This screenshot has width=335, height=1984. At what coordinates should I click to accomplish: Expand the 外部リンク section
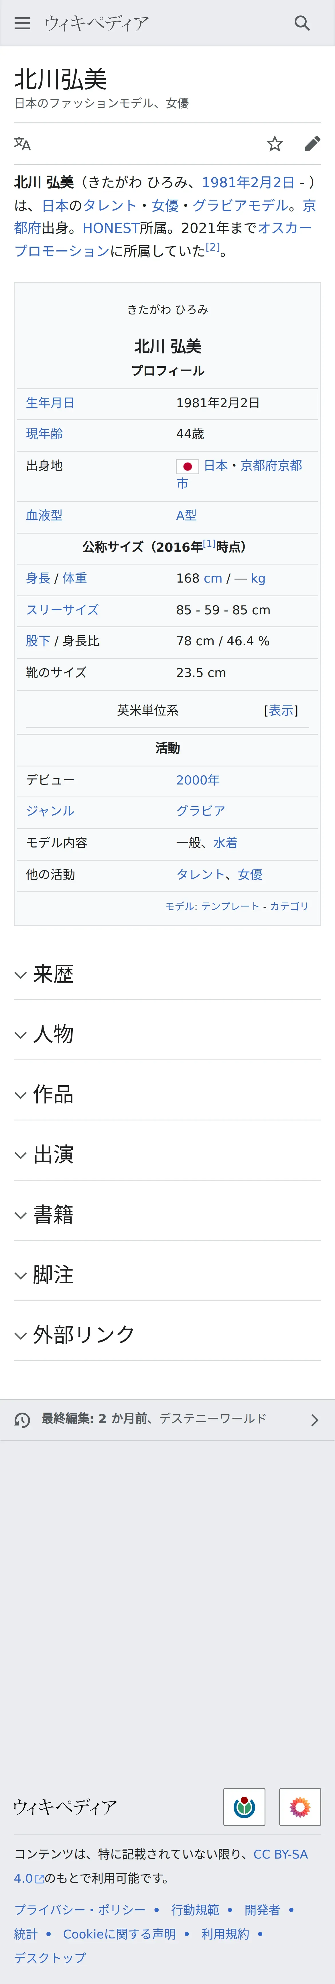click(x=167, y=1334)
